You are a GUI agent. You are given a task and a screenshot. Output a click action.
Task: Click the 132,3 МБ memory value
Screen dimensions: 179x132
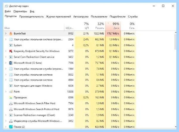[99, 34]
